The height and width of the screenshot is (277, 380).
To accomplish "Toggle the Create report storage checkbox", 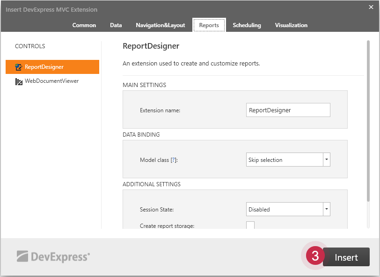I will coord(250,225).
